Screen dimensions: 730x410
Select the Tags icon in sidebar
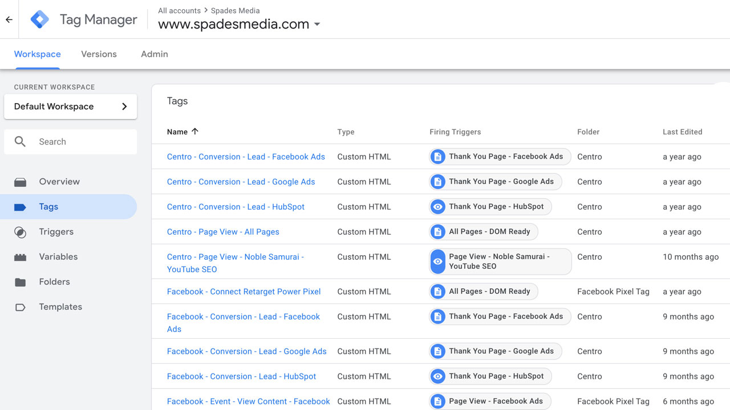click(21, 207)
